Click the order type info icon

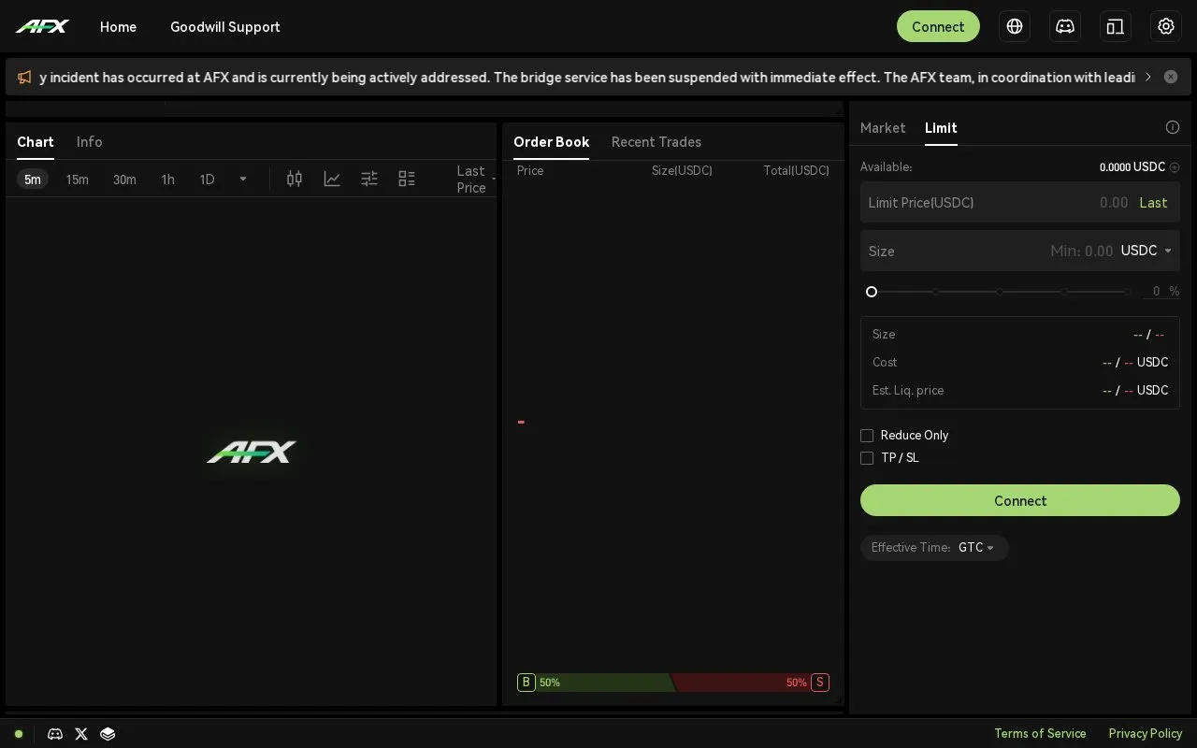click(x=1173, y=127)
